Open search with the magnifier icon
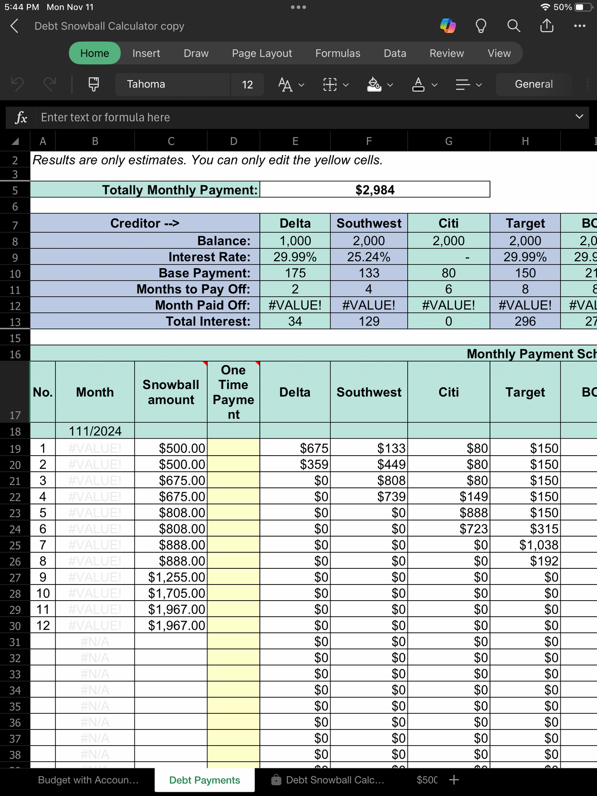Screen dimensions: 597x796 (x=514, y=26)
